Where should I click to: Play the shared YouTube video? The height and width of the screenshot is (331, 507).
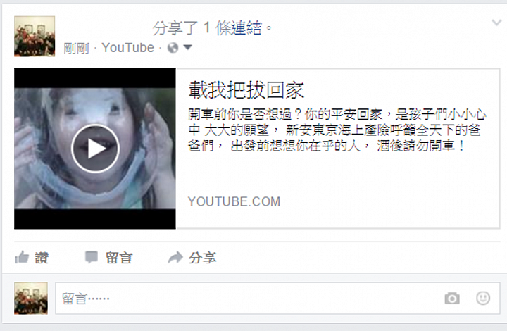point(95,149)
